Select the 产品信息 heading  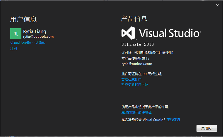click(134, 19)
